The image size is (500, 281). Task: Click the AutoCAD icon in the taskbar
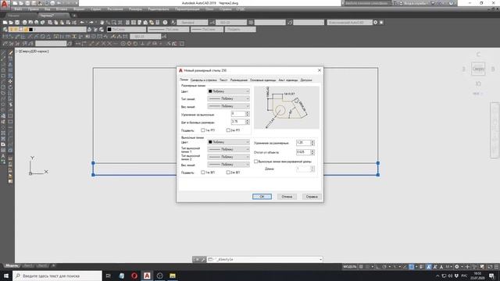(147, 276)
